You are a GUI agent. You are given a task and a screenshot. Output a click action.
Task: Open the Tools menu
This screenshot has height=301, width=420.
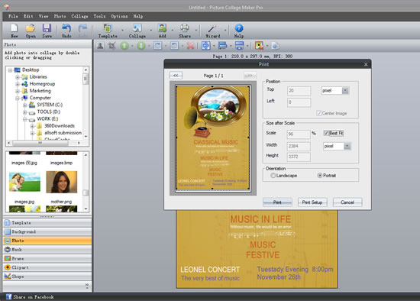pos(99,16)
